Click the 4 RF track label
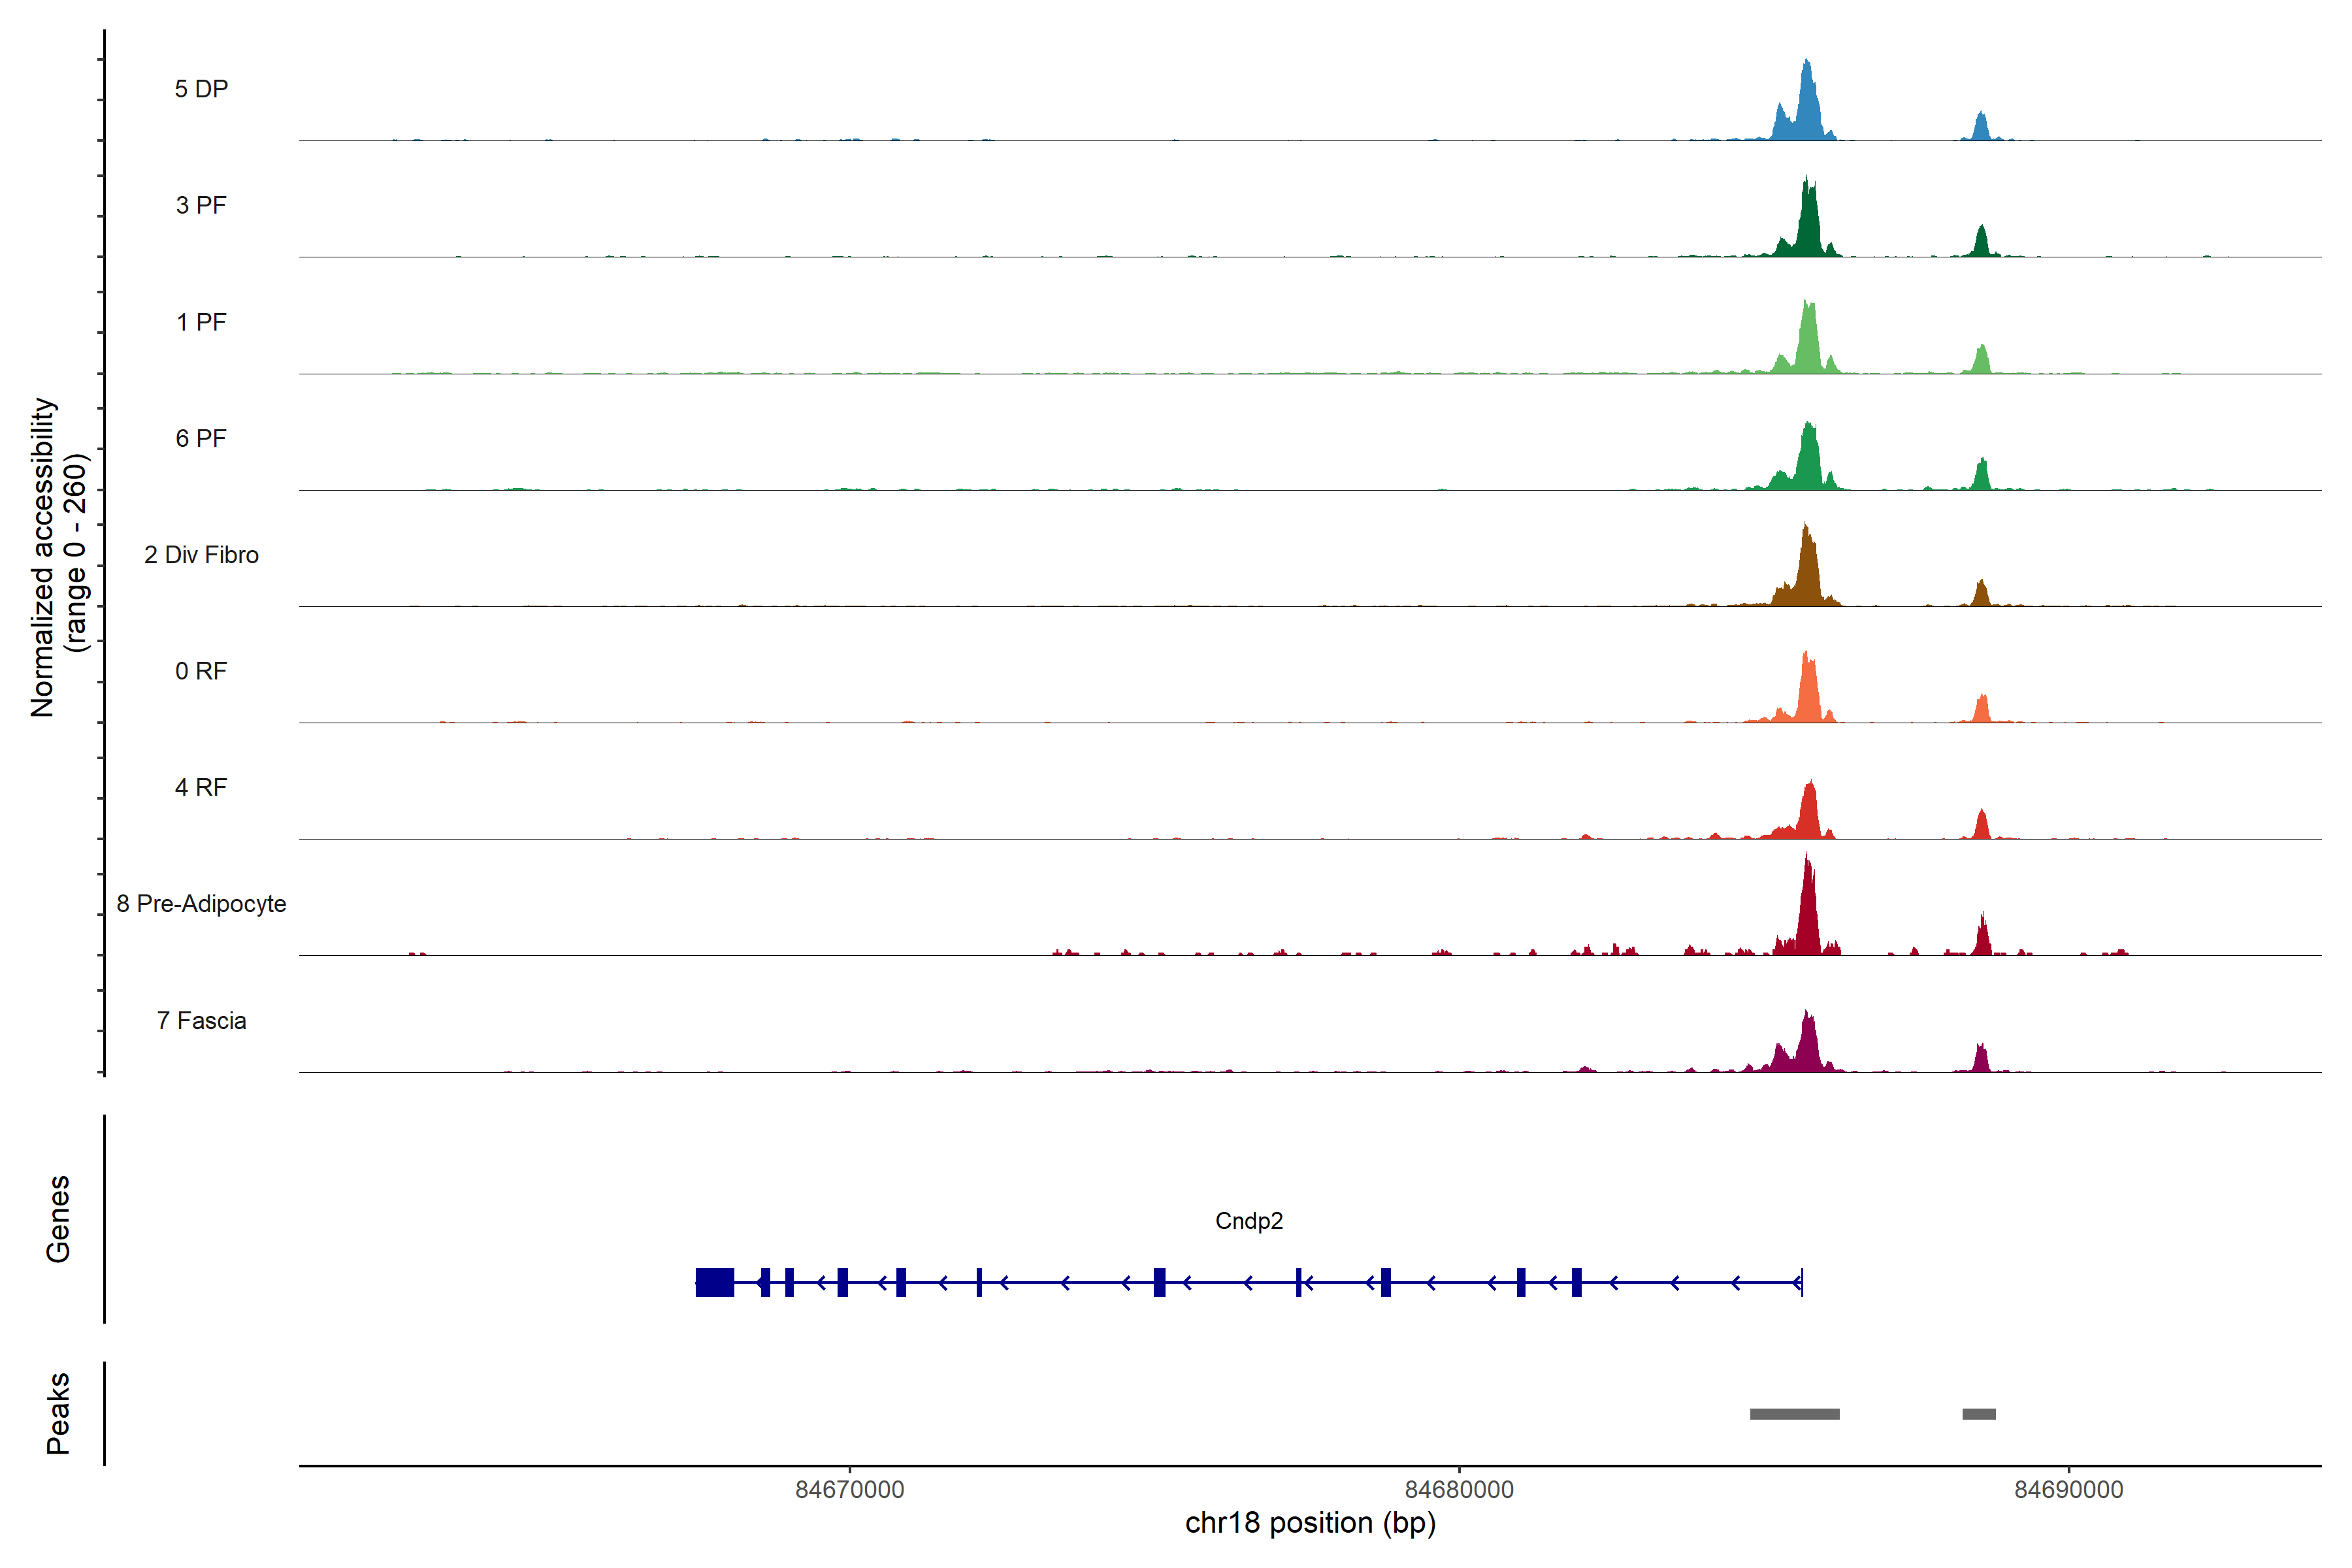 201,787
